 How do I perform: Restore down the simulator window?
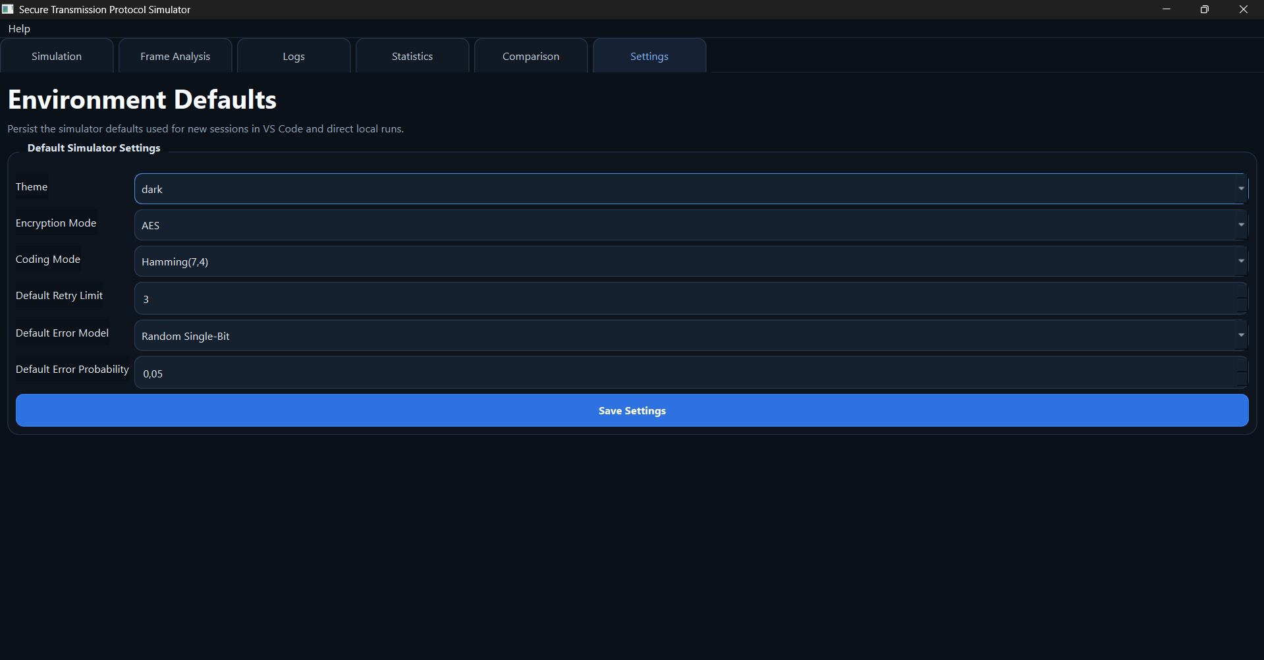click(1205, 9)
